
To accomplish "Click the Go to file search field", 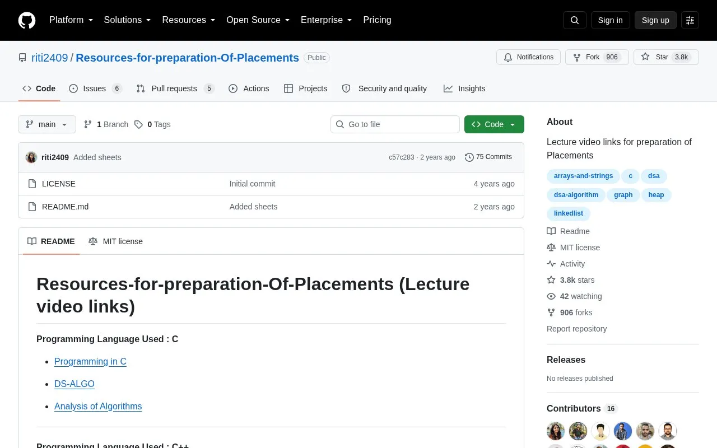I will (x=395, y=124).
